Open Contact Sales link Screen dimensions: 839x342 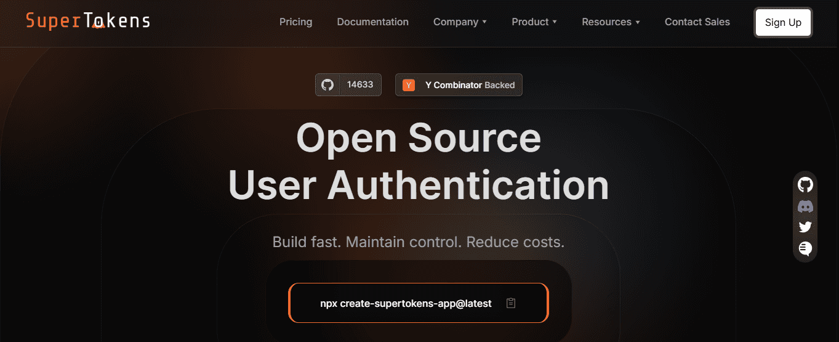coord(697,22)
